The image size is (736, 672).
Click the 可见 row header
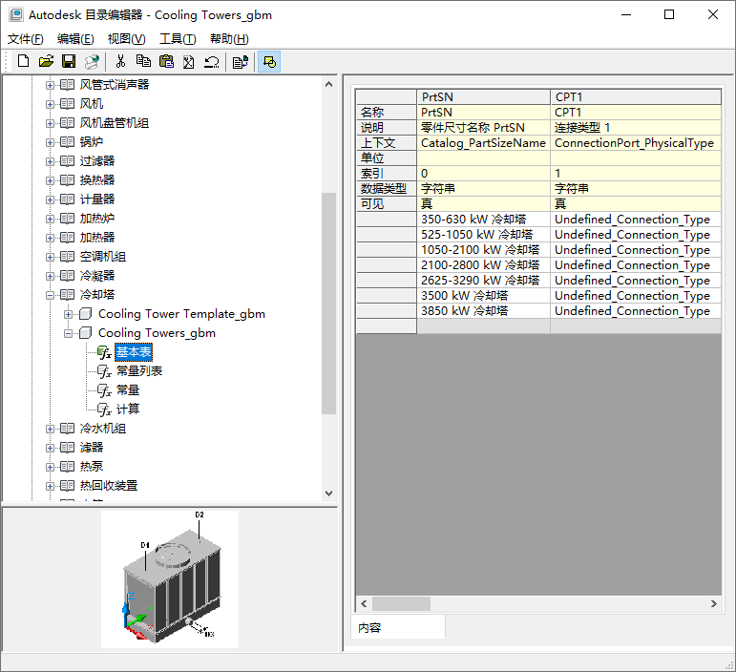[387, 204]
